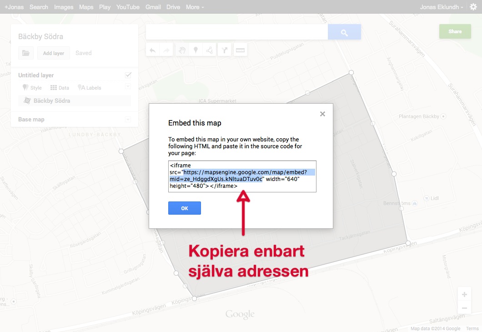Go to Drive in the top bar
482x332 pixels.
[173, 7]
